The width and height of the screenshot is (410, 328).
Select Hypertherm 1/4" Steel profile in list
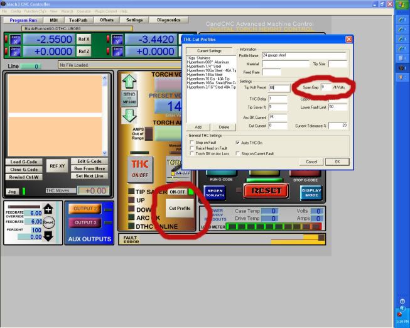[206, 67]
